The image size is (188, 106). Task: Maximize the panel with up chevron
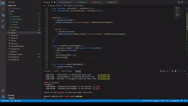click(182, 71)
